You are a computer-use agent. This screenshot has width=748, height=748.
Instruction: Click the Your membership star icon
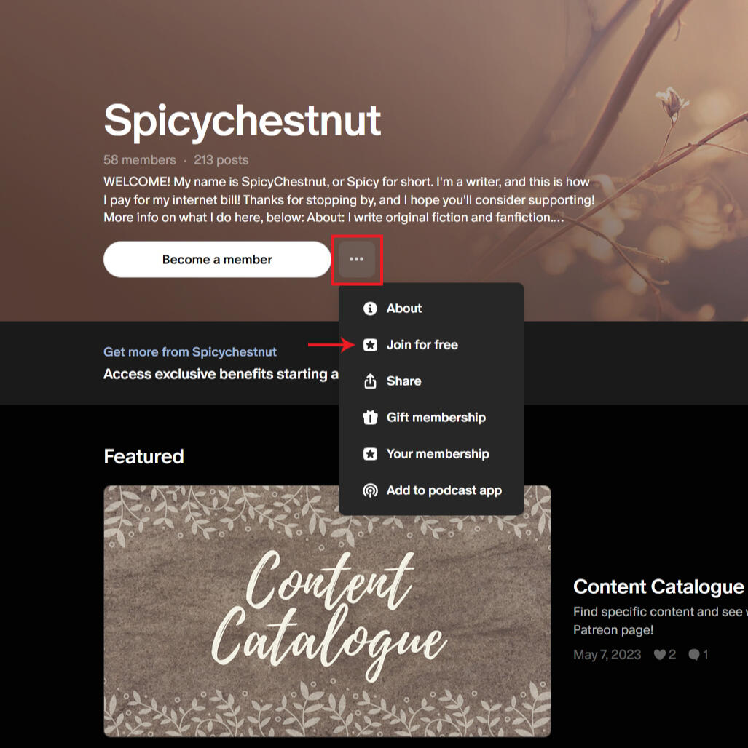370,453
